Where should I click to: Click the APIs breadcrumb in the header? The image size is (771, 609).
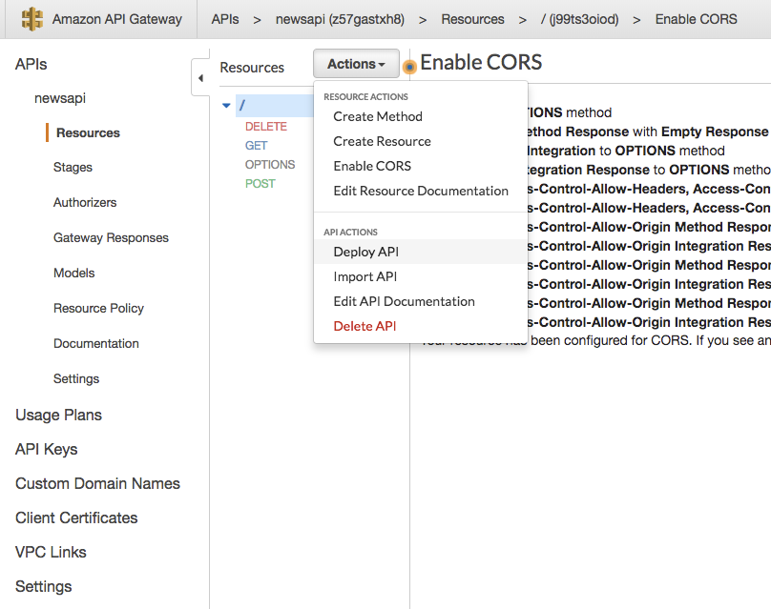[x=225, y=19]
